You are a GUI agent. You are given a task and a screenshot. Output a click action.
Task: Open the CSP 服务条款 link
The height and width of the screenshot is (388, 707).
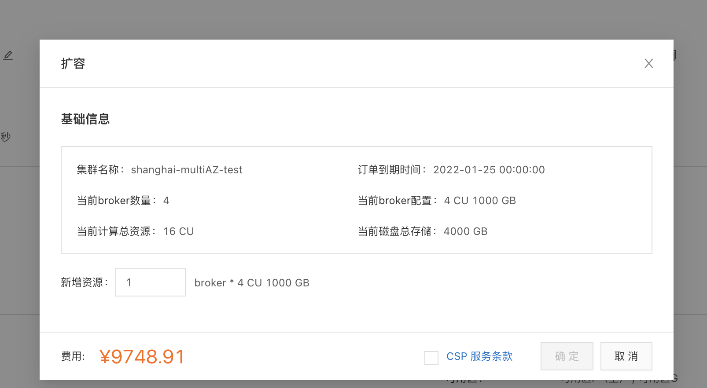coord(479,356)
